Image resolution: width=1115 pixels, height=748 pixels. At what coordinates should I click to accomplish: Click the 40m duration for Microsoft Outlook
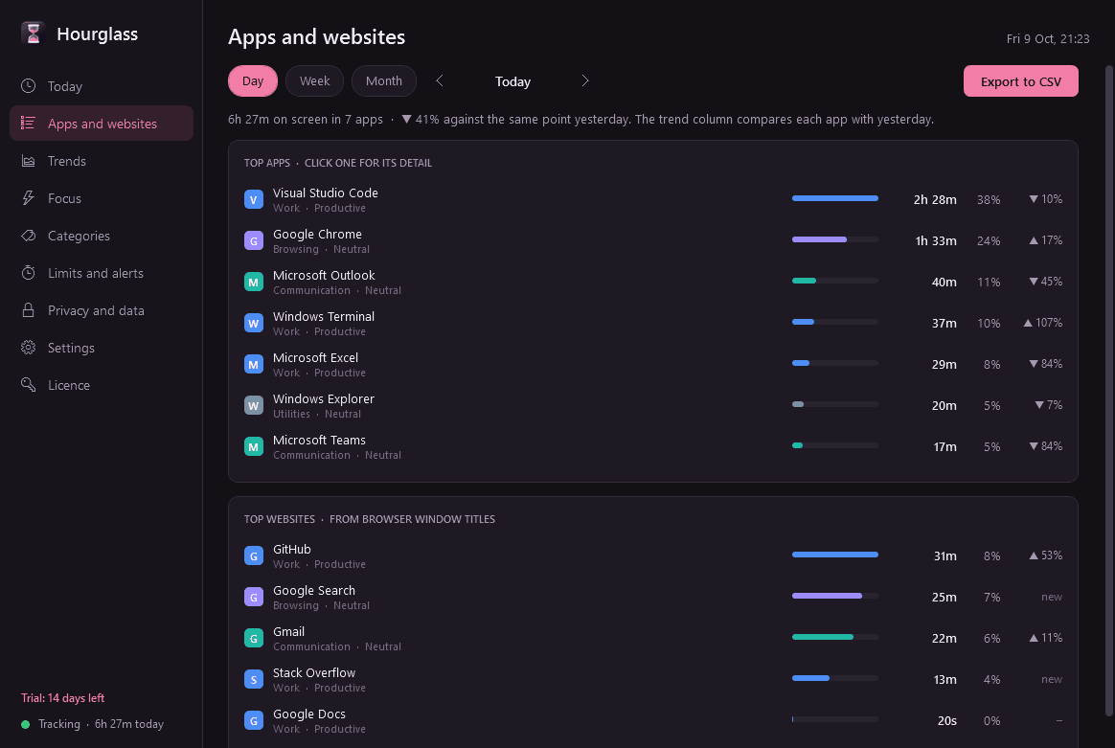coord(944,283)
